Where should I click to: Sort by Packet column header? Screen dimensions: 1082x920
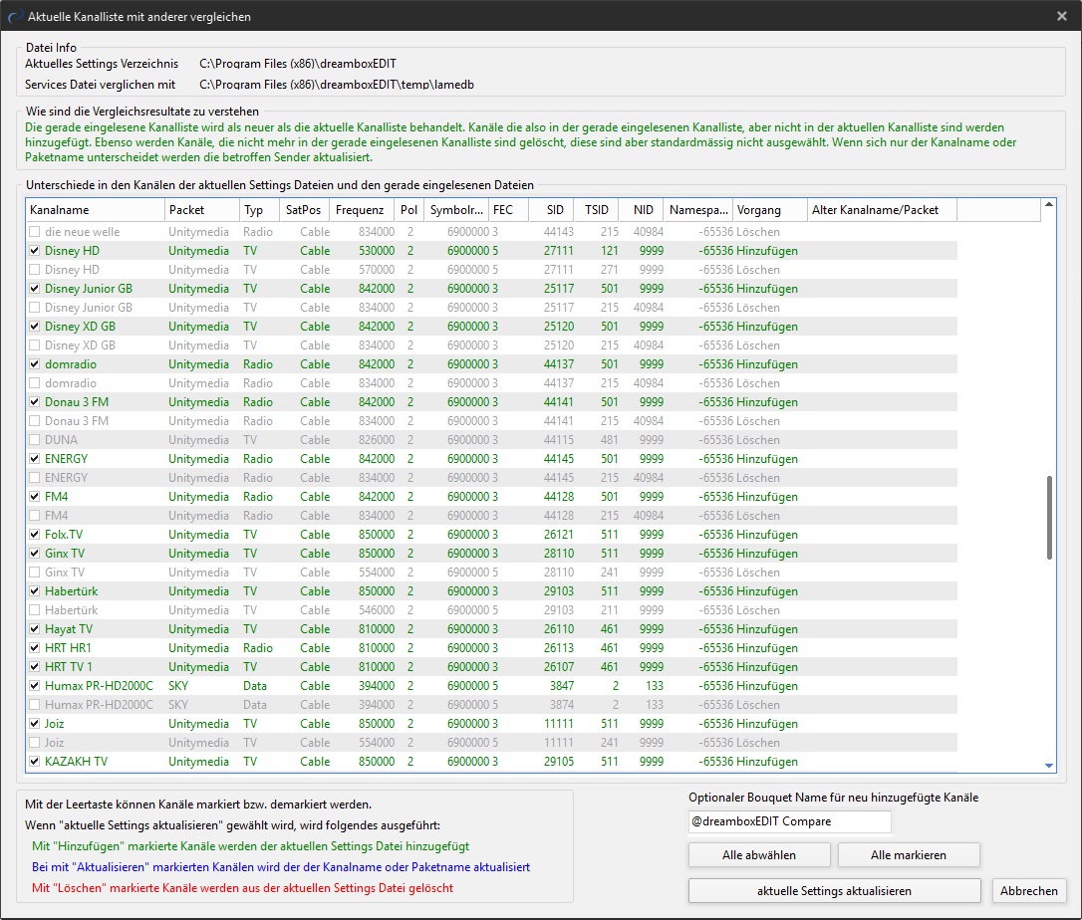click(x=202, y=210)
